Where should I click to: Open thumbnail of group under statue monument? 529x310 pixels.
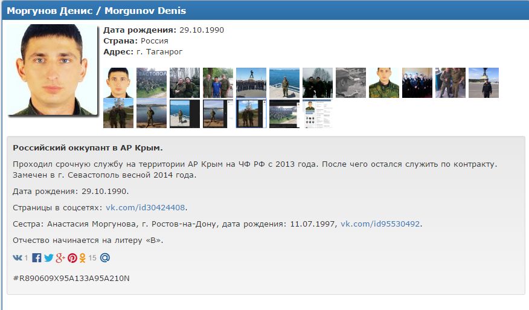click(x=251, y=83)
